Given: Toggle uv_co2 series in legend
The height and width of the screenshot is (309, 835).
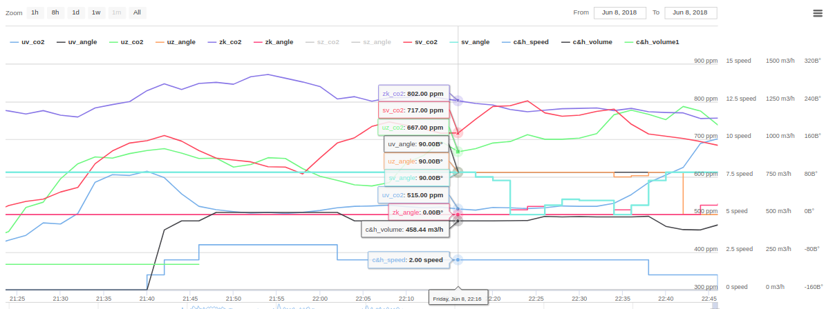Looking at the screenshot, I should tap(28, 42).
